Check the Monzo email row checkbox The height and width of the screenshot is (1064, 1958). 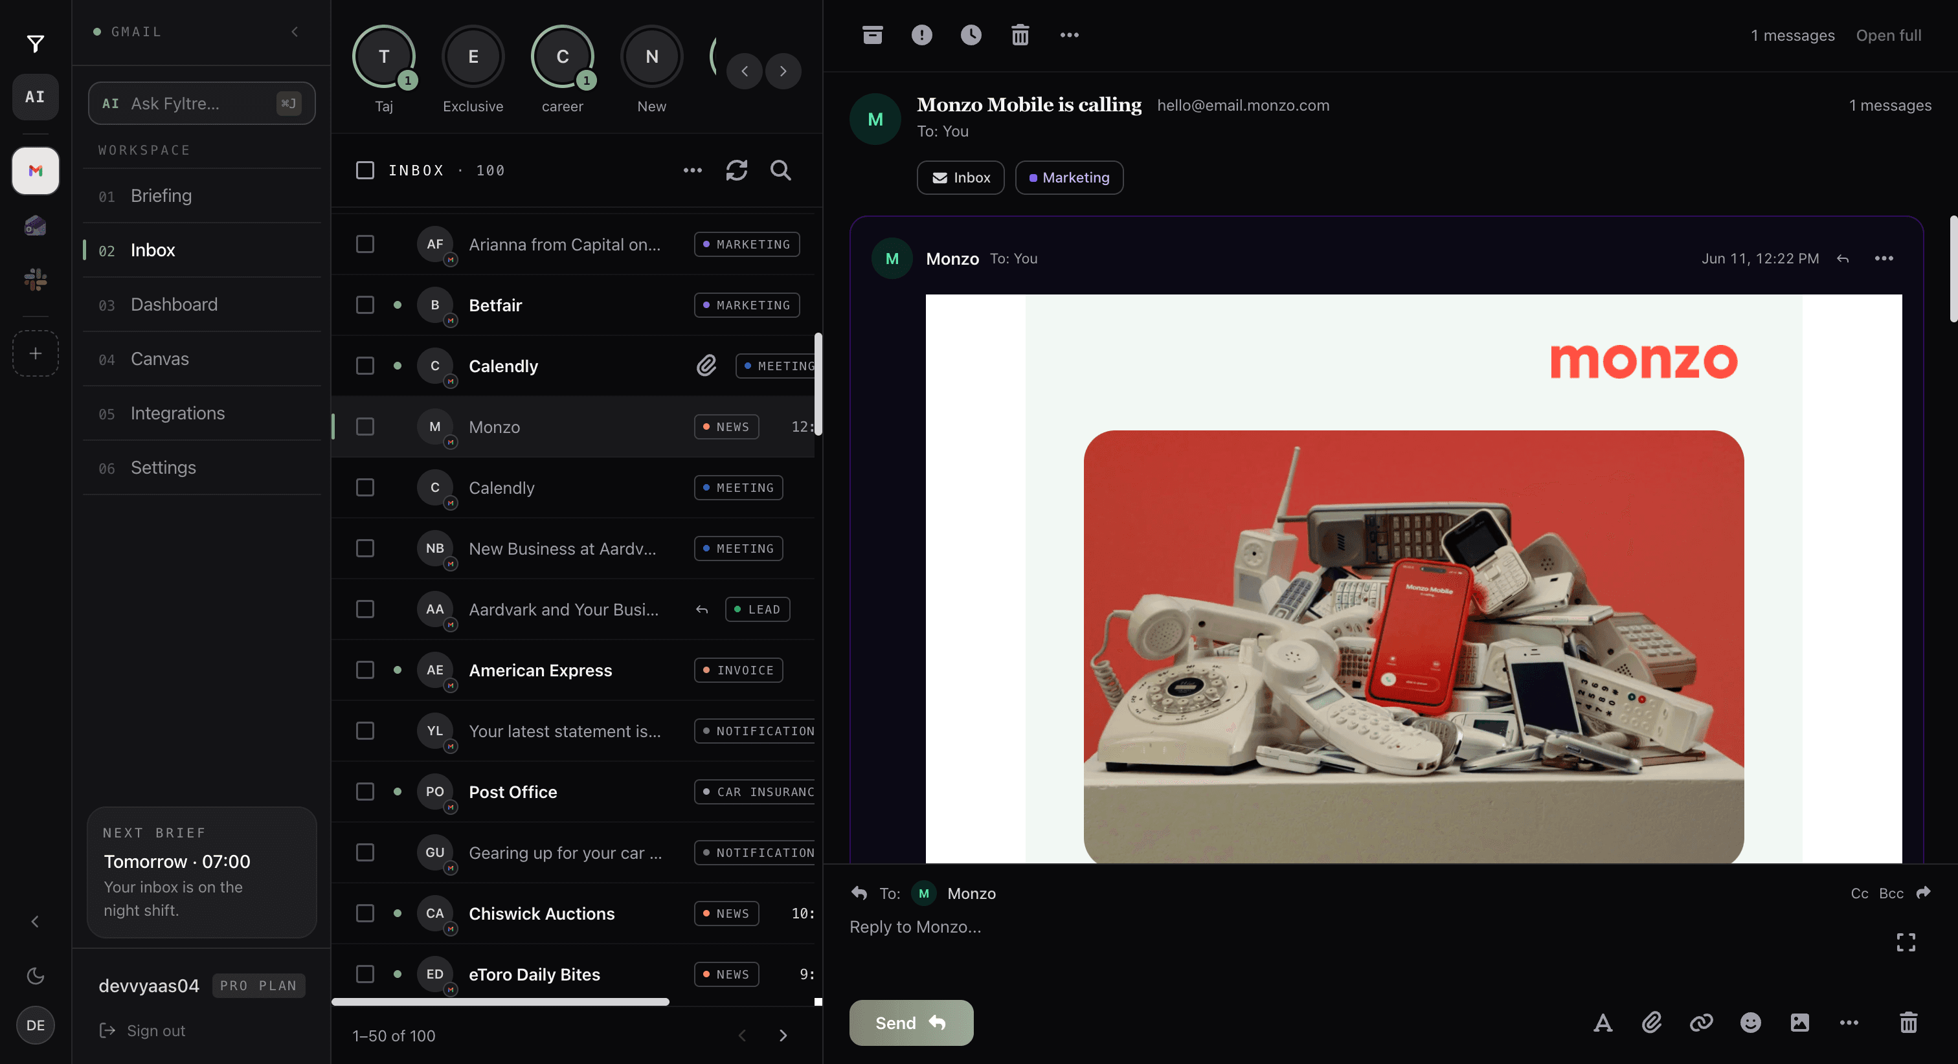coord(365,427)
